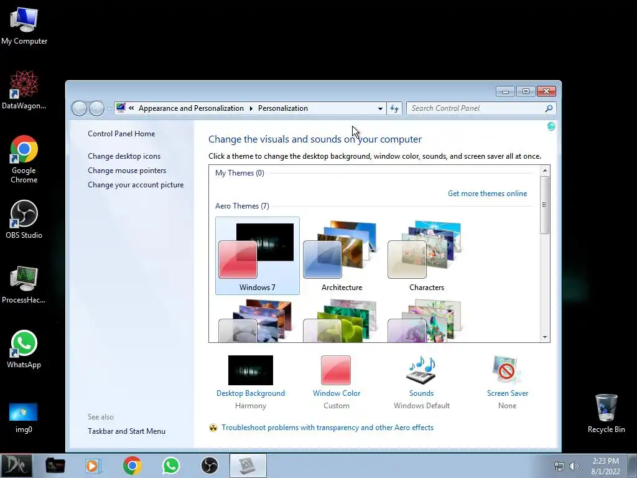The width and height of the screenshot is (637, 478).
Task: Click the Aero Themes (7) heading
Action: pyautogui.click(x=242, y=206)
